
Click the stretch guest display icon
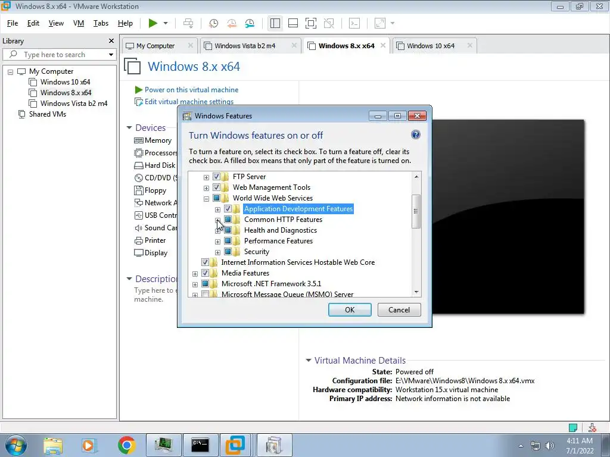point(380,23)
